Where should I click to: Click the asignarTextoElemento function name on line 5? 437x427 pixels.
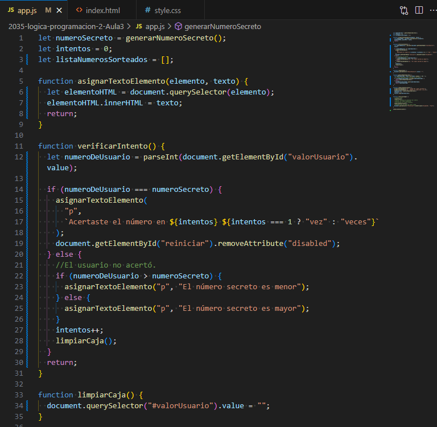tap(121, 81)
